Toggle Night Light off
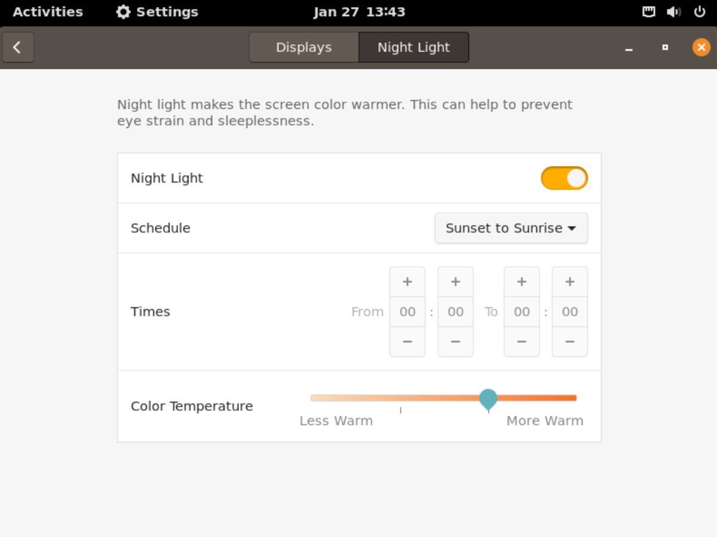The width and height of the screenshot is (717, 537). pyautogui.click(x=564, y=178)
